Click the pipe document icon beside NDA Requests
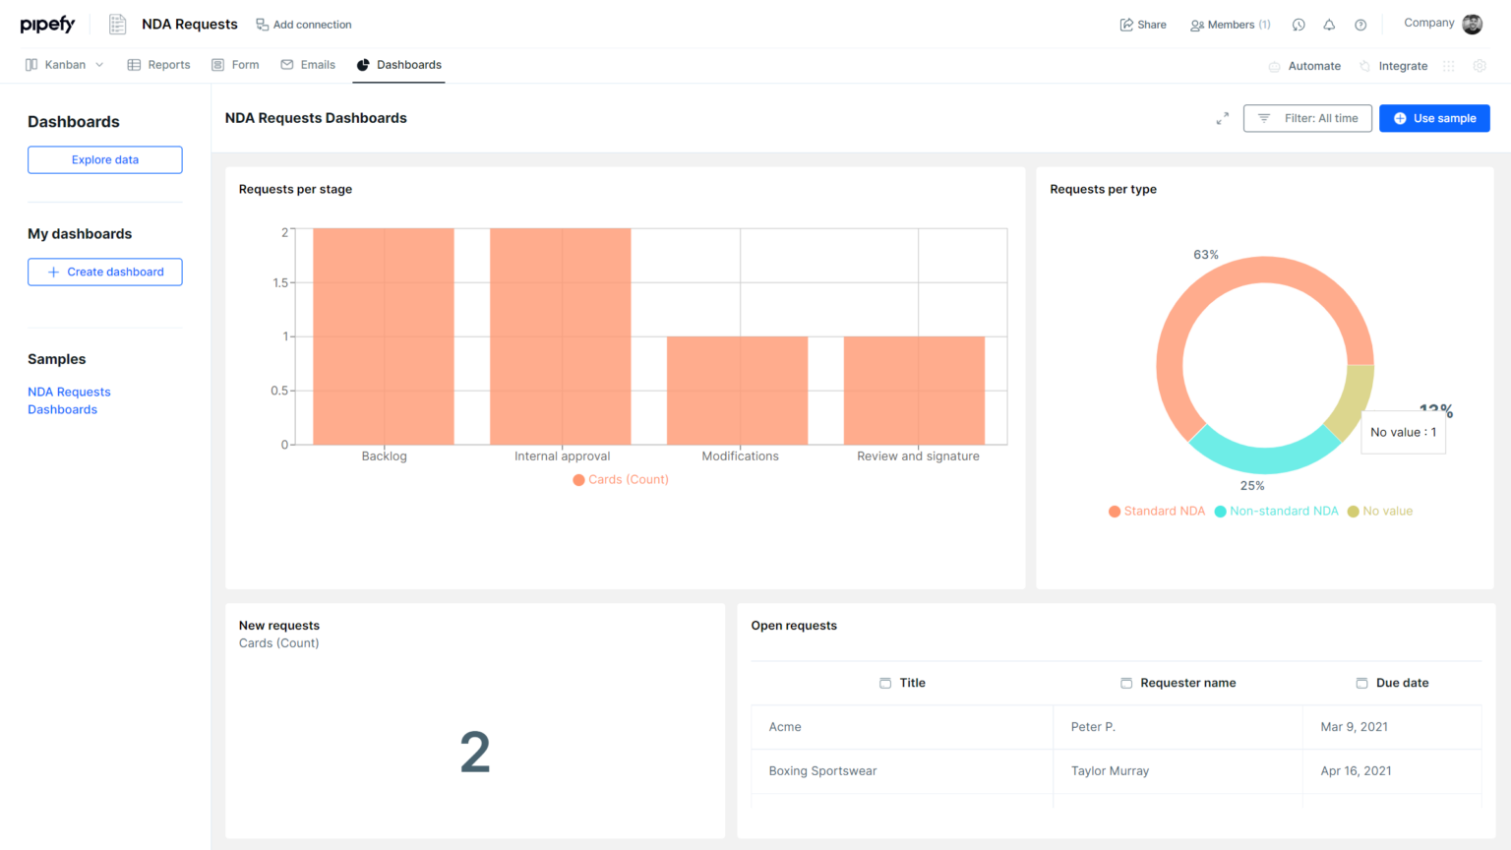The image size is (1511, 850). (117, 24)
